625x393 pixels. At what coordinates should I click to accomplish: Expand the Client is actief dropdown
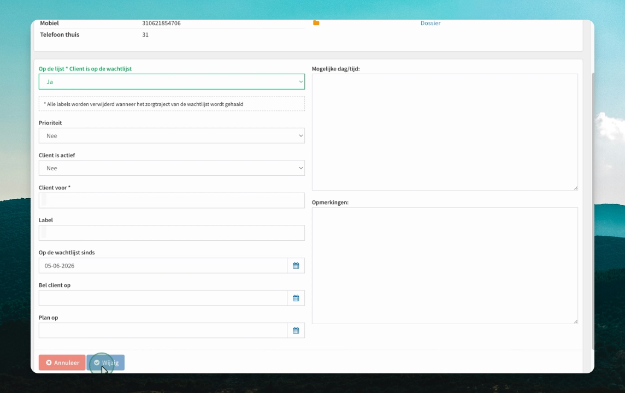tap(172, 168)
